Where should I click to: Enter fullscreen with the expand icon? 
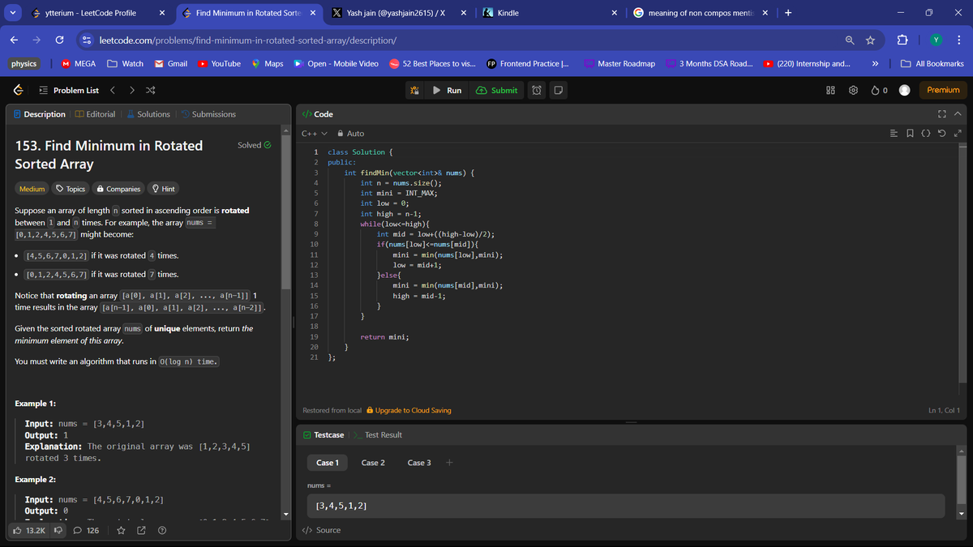pos(941,113)
